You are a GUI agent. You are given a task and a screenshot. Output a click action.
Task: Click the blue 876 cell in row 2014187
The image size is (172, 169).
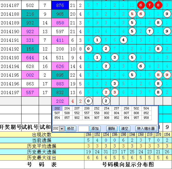(60, 5)
